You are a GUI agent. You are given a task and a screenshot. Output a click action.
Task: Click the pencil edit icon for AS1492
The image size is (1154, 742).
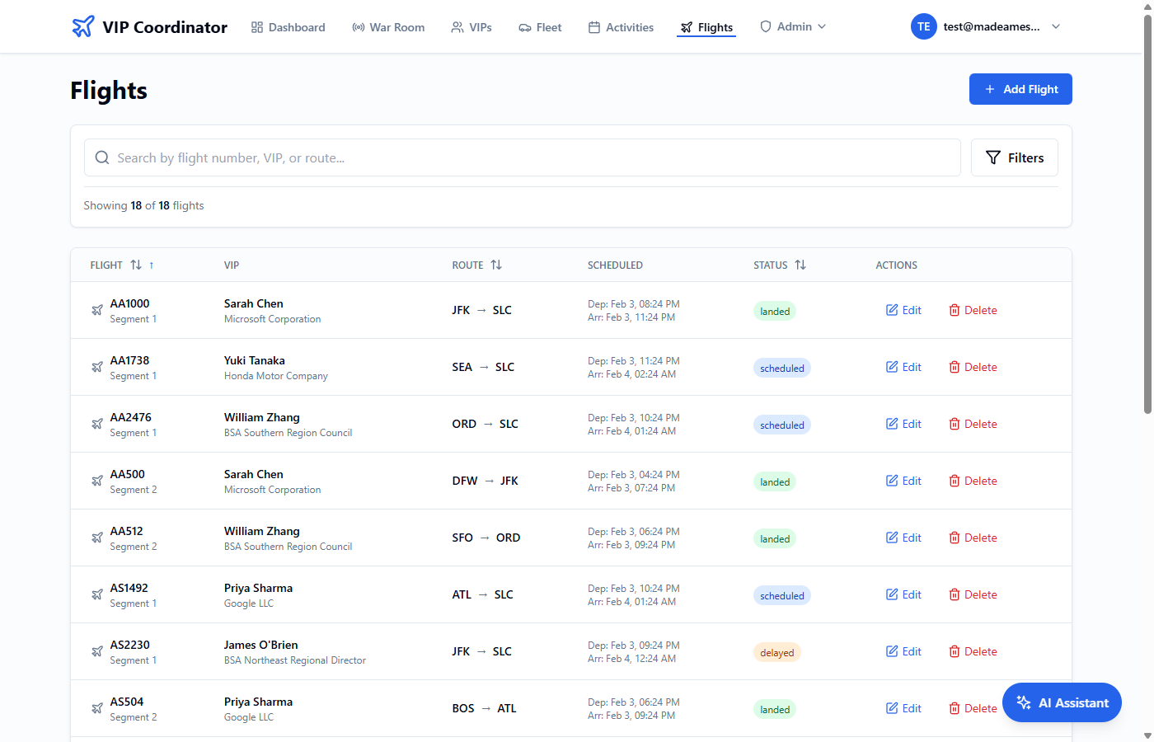pyautogui.click(x=892, y=594)
